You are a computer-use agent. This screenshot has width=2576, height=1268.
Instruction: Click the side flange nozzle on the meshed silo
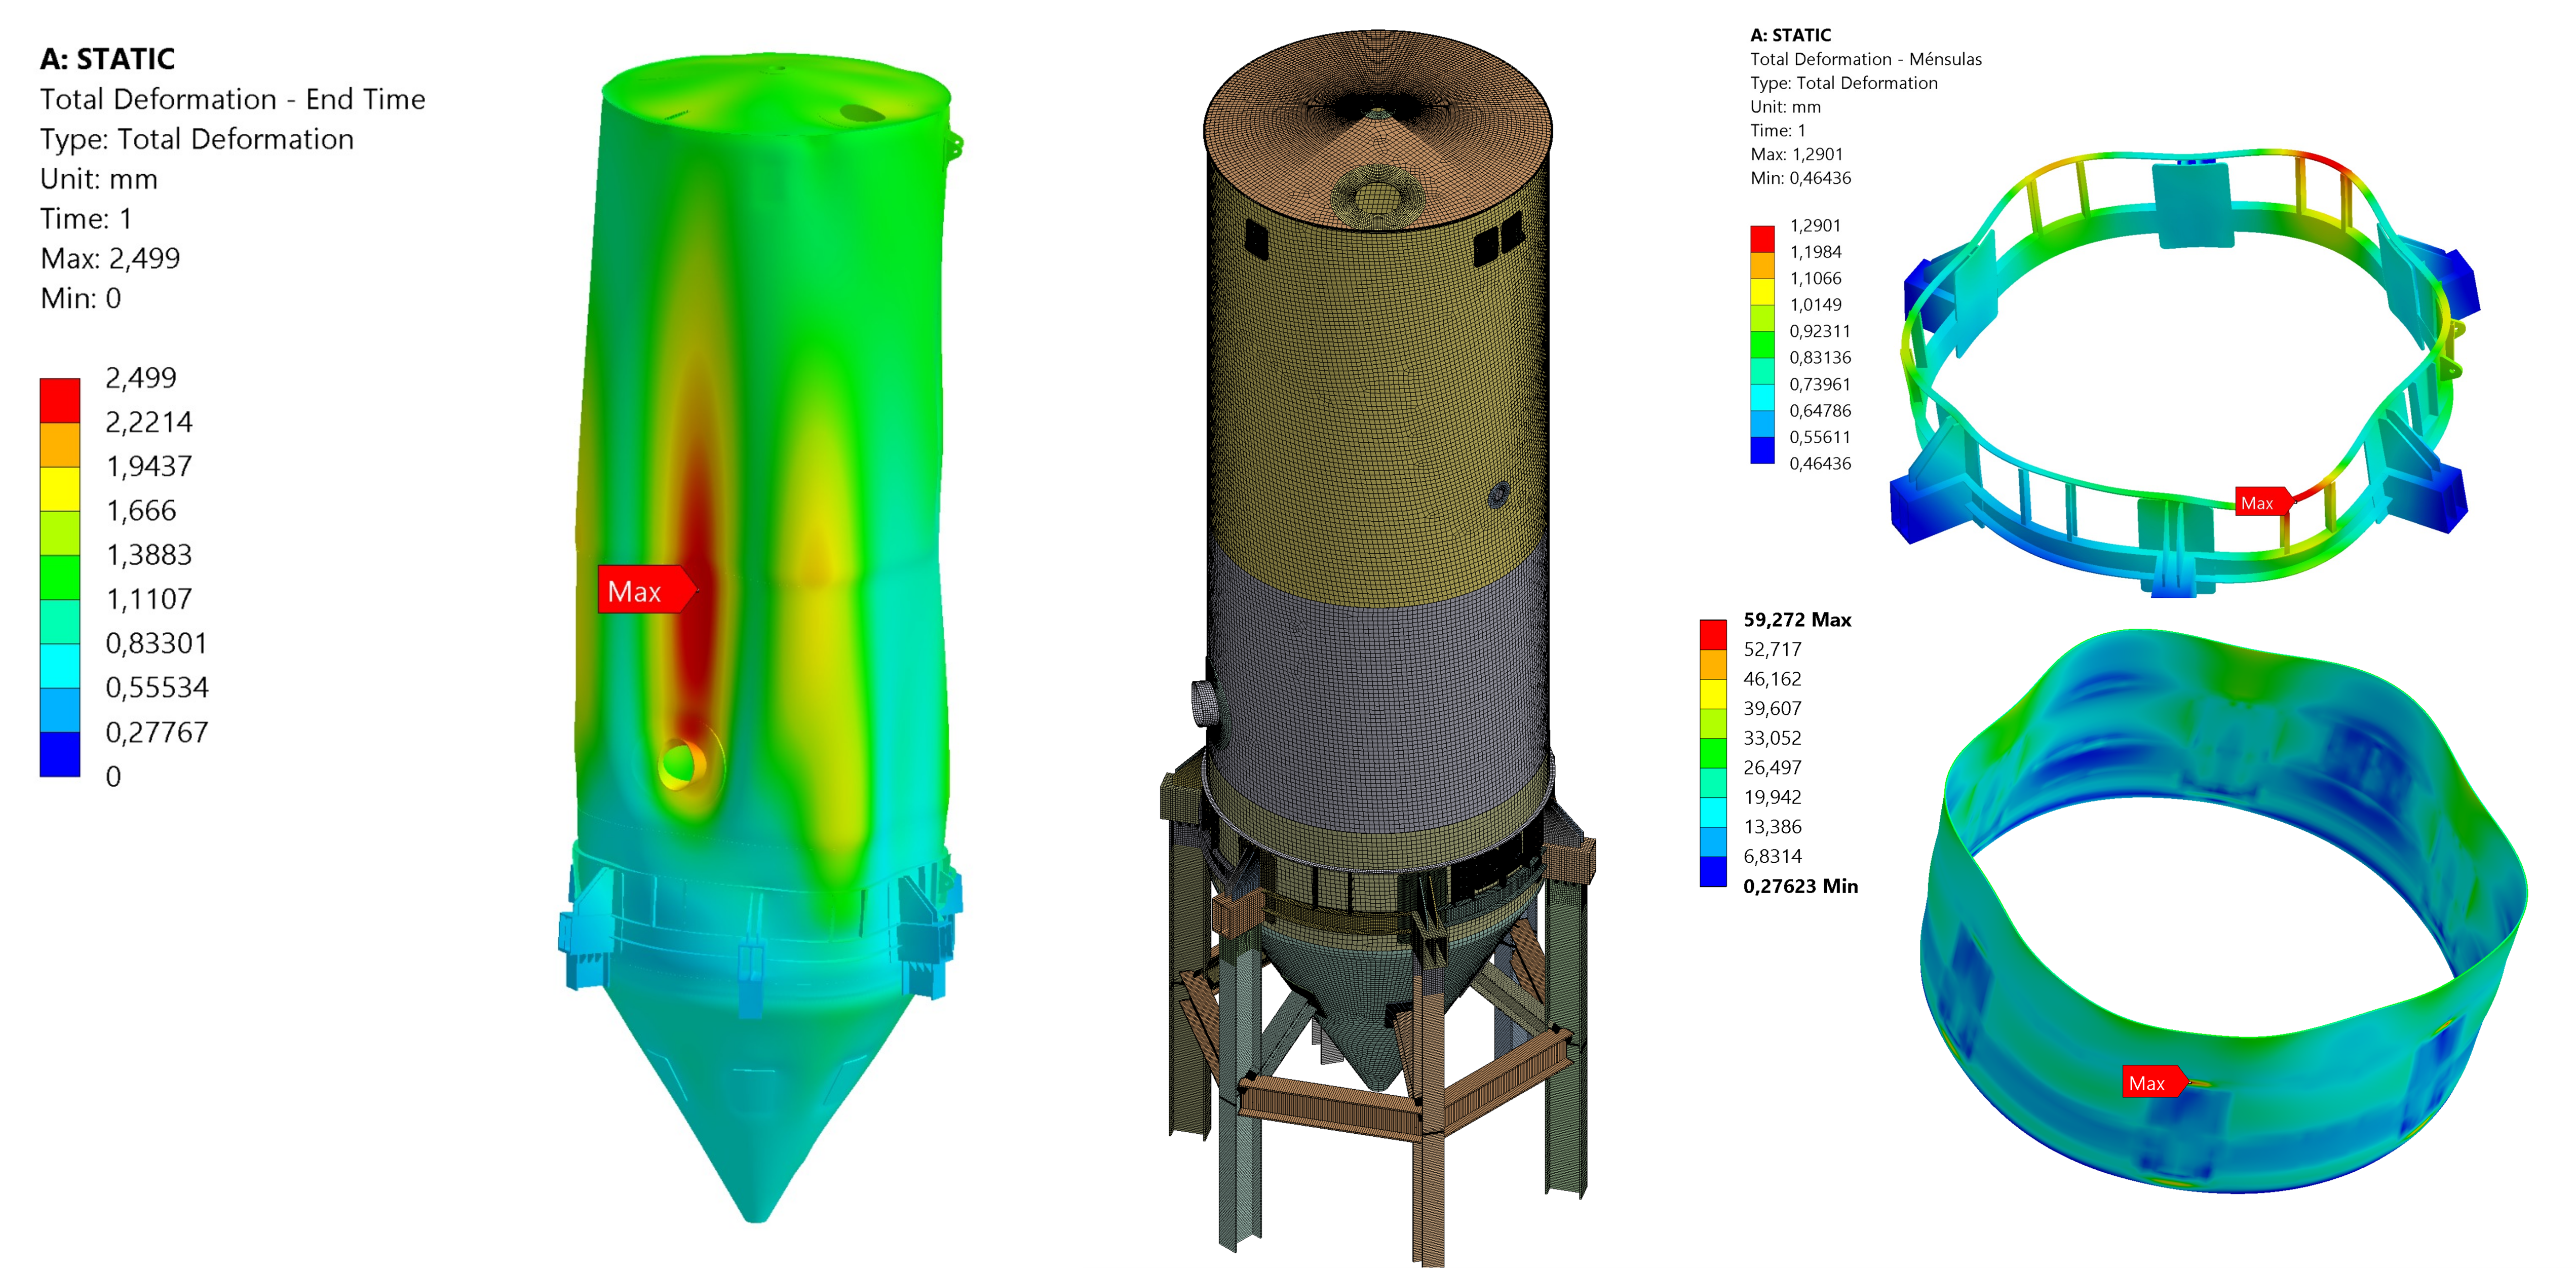[1204, 703]
